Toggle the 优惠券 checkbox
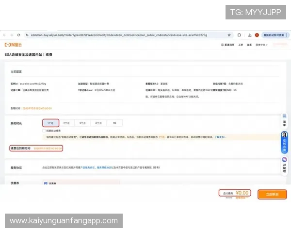 (x=46, y=183)
